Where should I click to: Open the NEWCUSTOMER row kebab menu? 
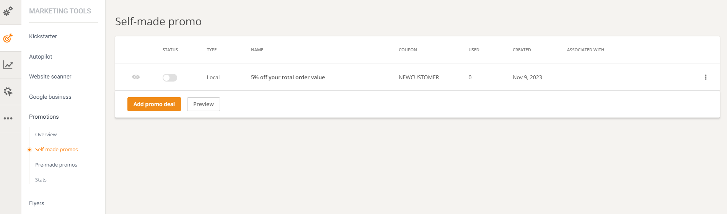706,77
